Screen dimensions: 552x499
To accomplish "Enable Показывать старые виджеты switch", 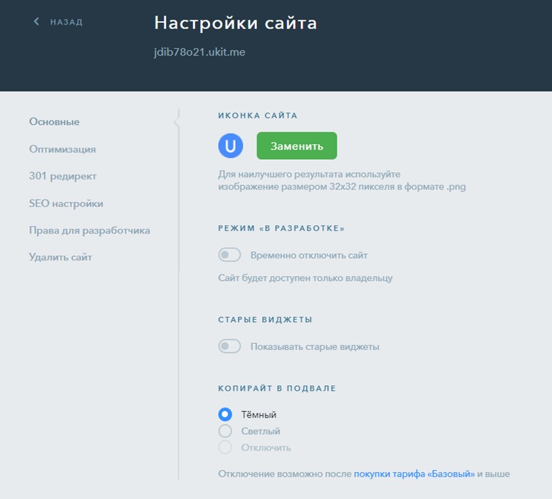I will coord(230,346).
